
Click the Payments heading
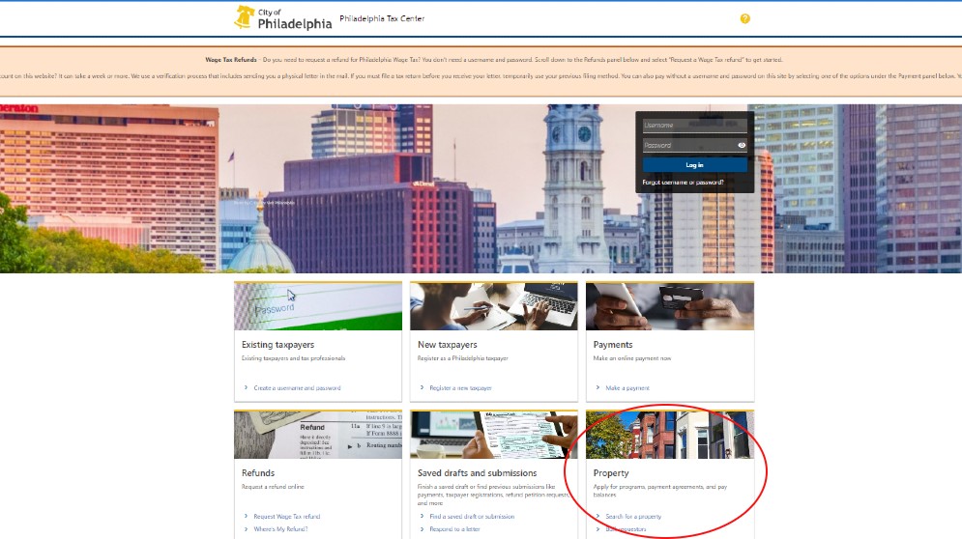(613, 345)
